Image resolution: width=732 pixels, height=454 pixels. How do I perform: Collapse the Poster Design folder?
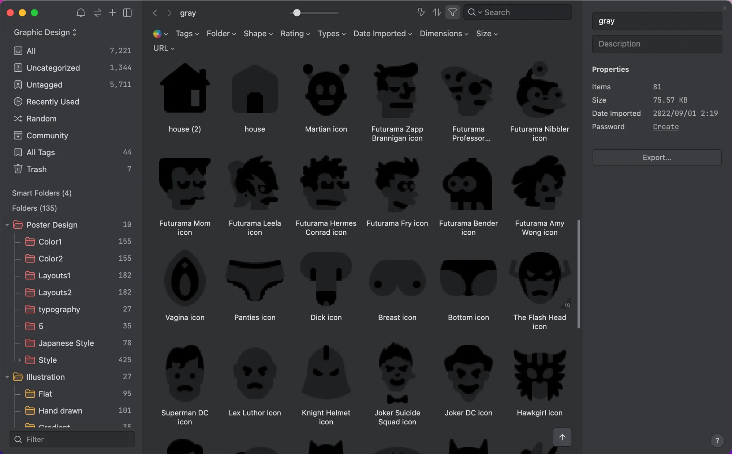(7, 225)
